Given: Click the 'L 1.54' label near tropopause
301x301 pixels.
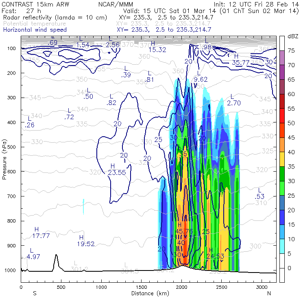Looking at the screenshot, I should pos(83,41).
